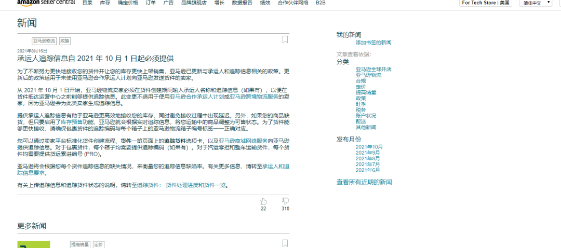Click the 亚马逊物流 tag above the article
The image size is (561, 248).
click(x=44, y=41)
